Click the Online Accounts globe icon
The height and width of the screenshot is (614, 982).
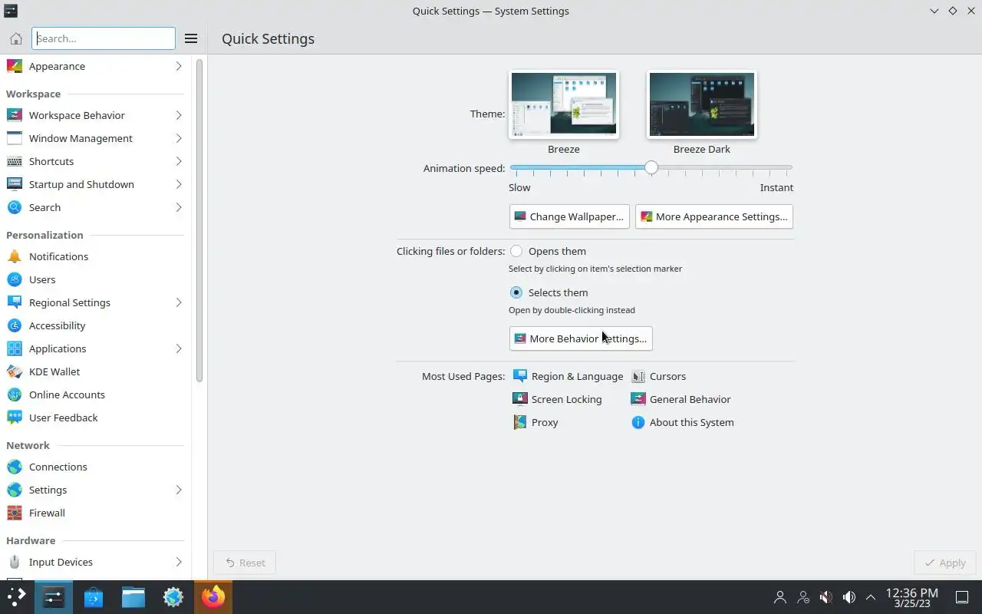15,394
